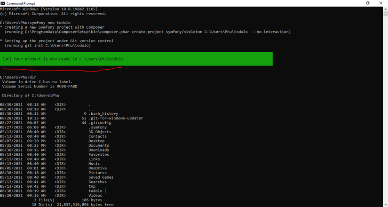Click the ".bash_history" file entry
The image size is (388, 207).
(103, 114)
